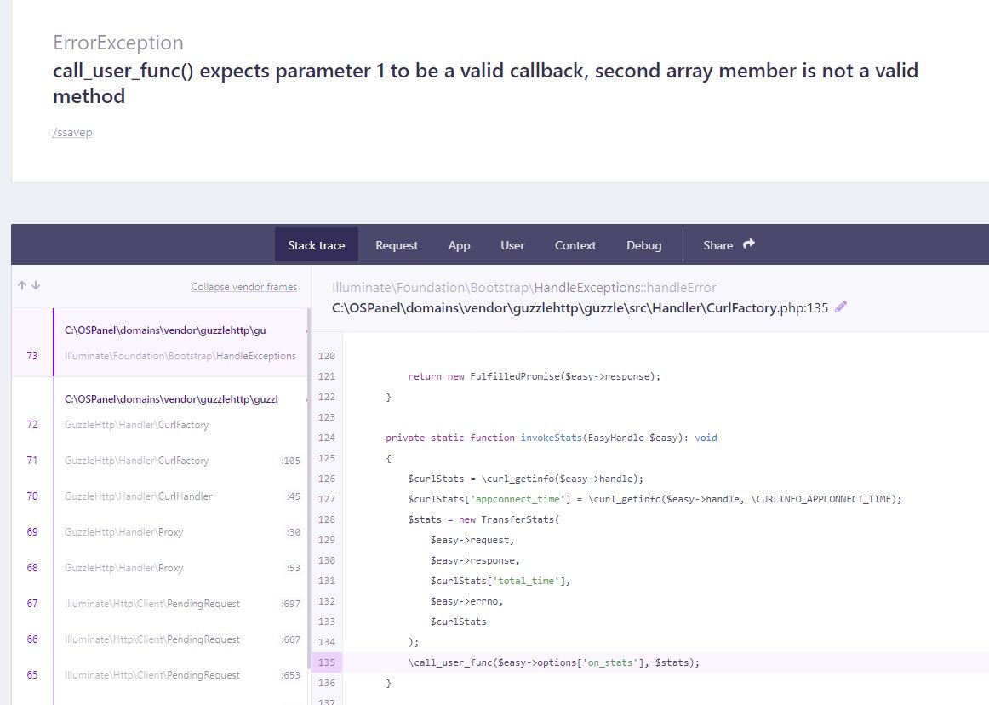Open the User tab
Screen dimensions: 989x705
pyautogui.click(x=512, y=245)
